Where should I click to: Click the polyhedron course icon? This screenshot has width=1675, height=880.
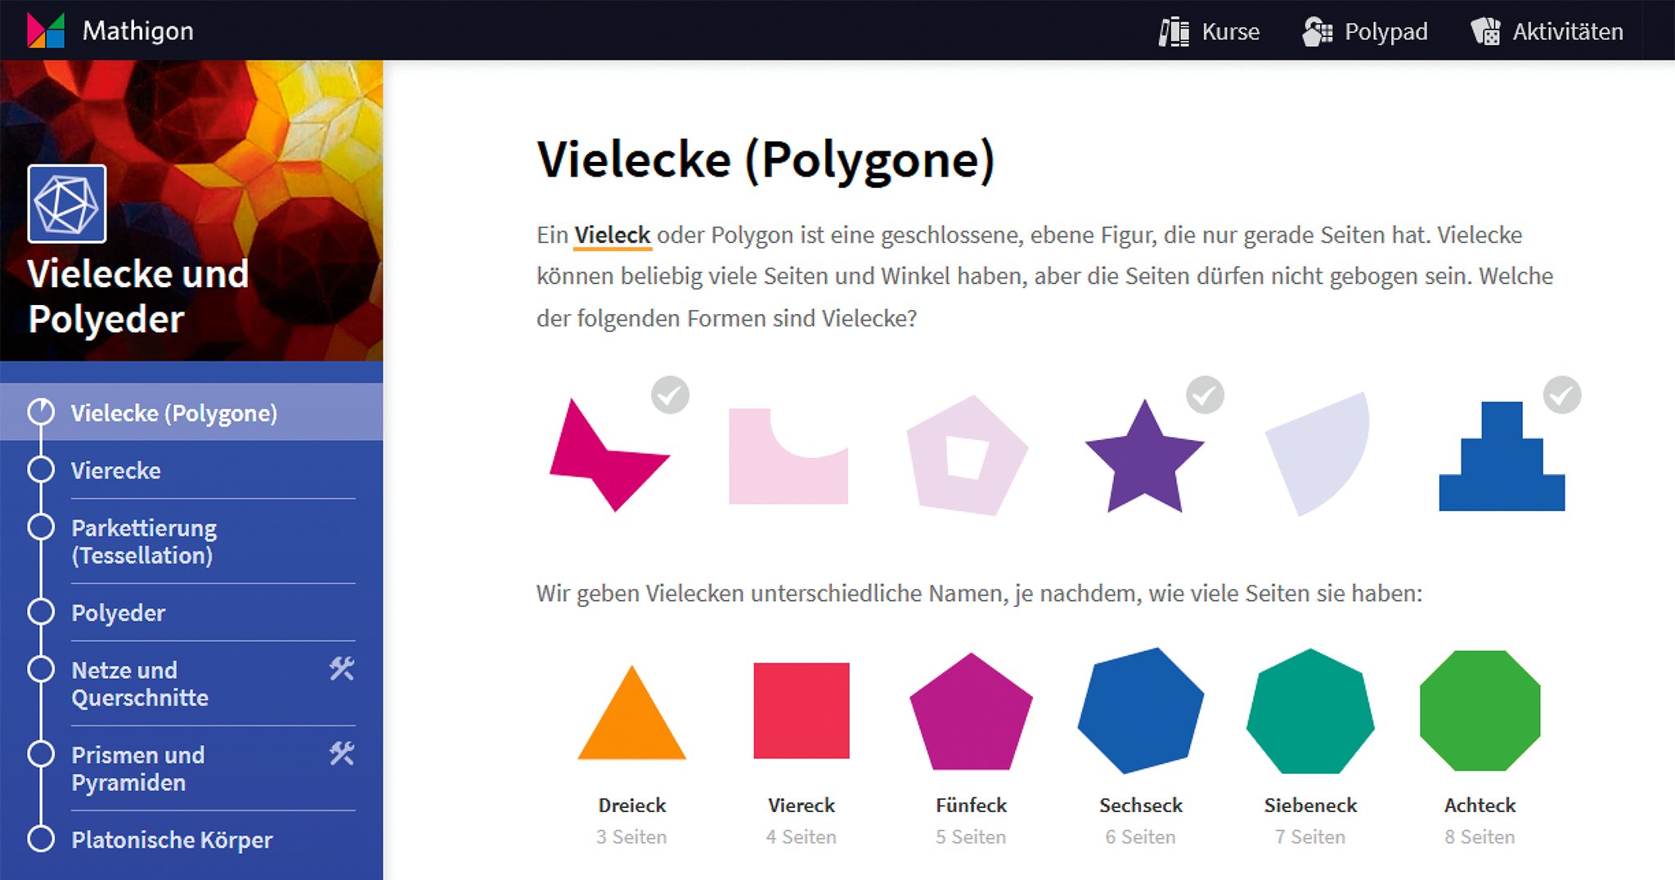pos(67,204)
